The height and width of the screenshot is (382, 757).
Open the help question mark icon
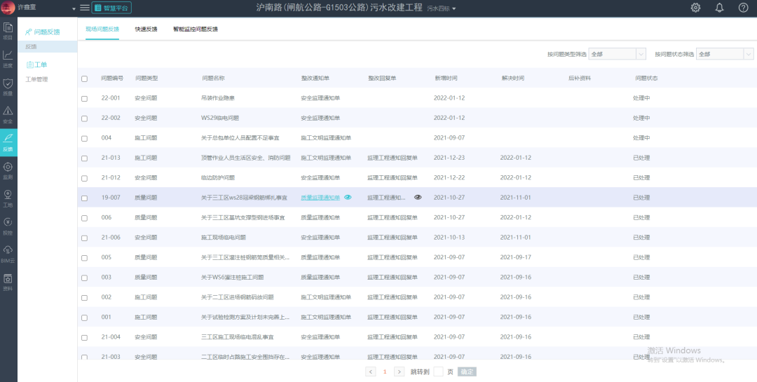pos(744,8)
